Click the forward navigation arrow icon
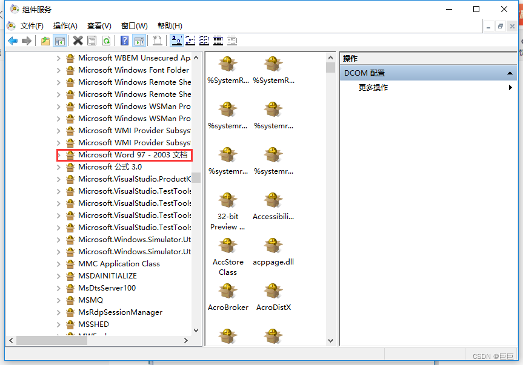The image size is (523, 365). (x=27, y=40)
